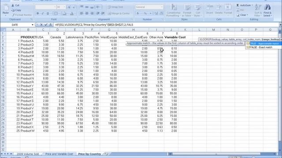The image size is (282, 158).
Task: Switch to the Price and Variable Cost sheet
Action: pos(59,154)
